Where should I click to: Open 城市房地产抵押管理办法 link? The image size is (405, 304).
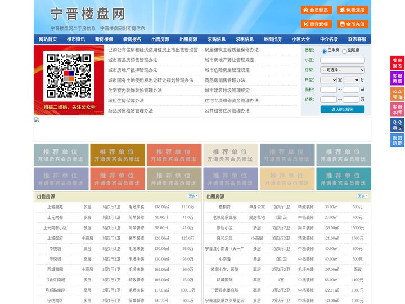tap(133, 70)
